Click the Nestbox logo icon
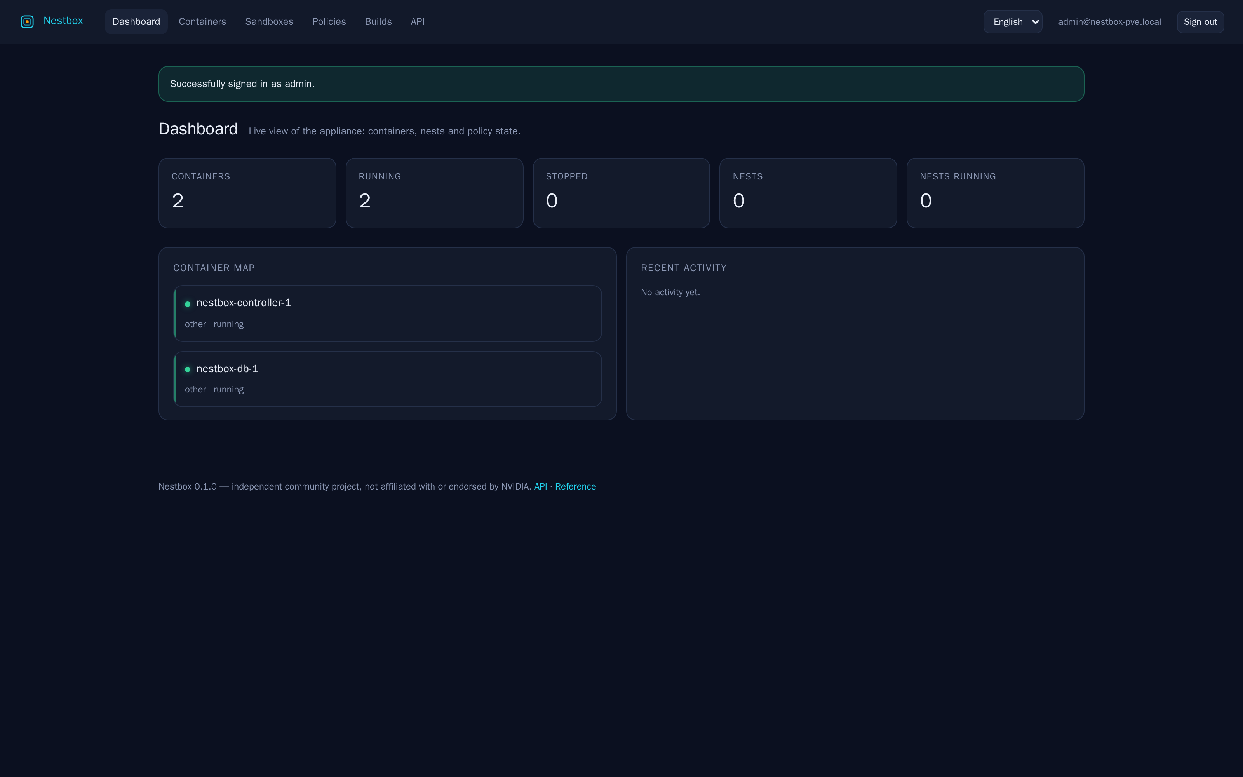This screenshot has width=1243, height=777. [27, 22]
